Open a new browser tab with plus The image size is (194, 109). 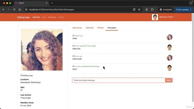(52, 3)
